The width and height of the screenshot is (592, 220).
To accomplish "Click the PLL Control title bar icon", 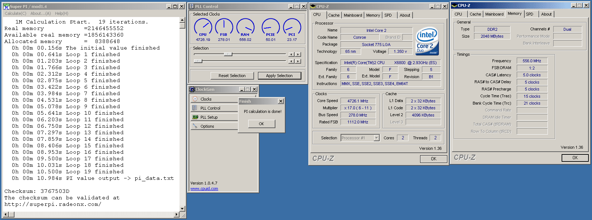I will 191,6.
